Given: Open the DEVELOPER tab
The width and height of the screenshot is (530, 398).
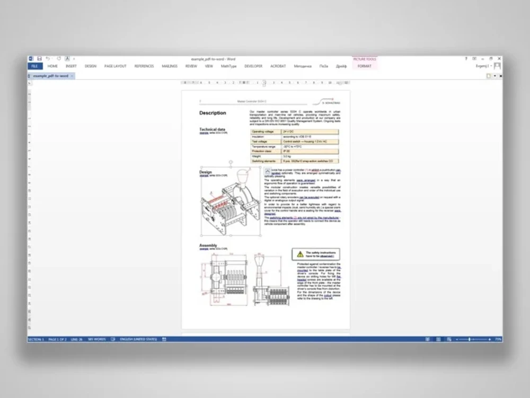Looking at the screenshot, I should pos(253,66).
